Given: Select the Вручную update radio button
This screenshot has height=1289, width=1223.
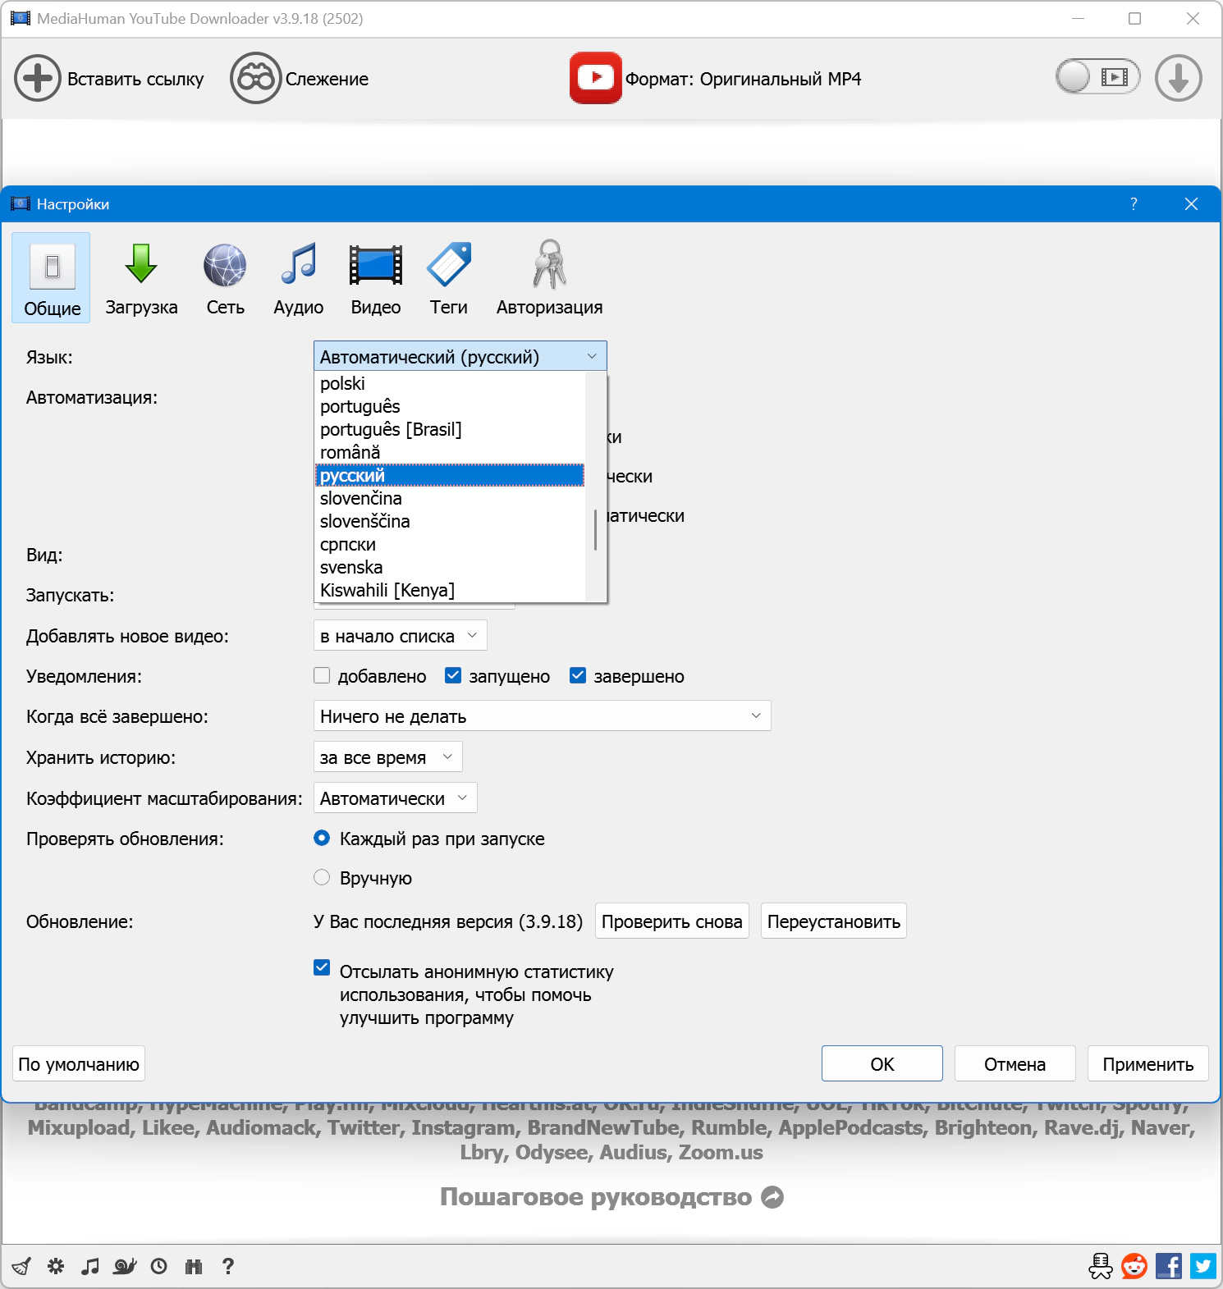Looking at the screenshot, I should [x=323, y=878].
